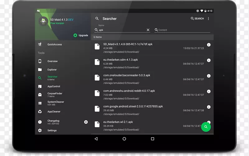Viewport: 249px width, 156px height.
Task: Open the QuickAccess menu item
Action: [x=54, y=45]
